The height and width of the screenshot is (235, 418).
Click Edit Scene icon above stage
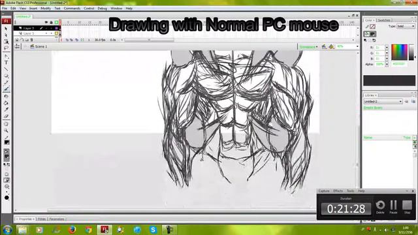coord(324,46)
